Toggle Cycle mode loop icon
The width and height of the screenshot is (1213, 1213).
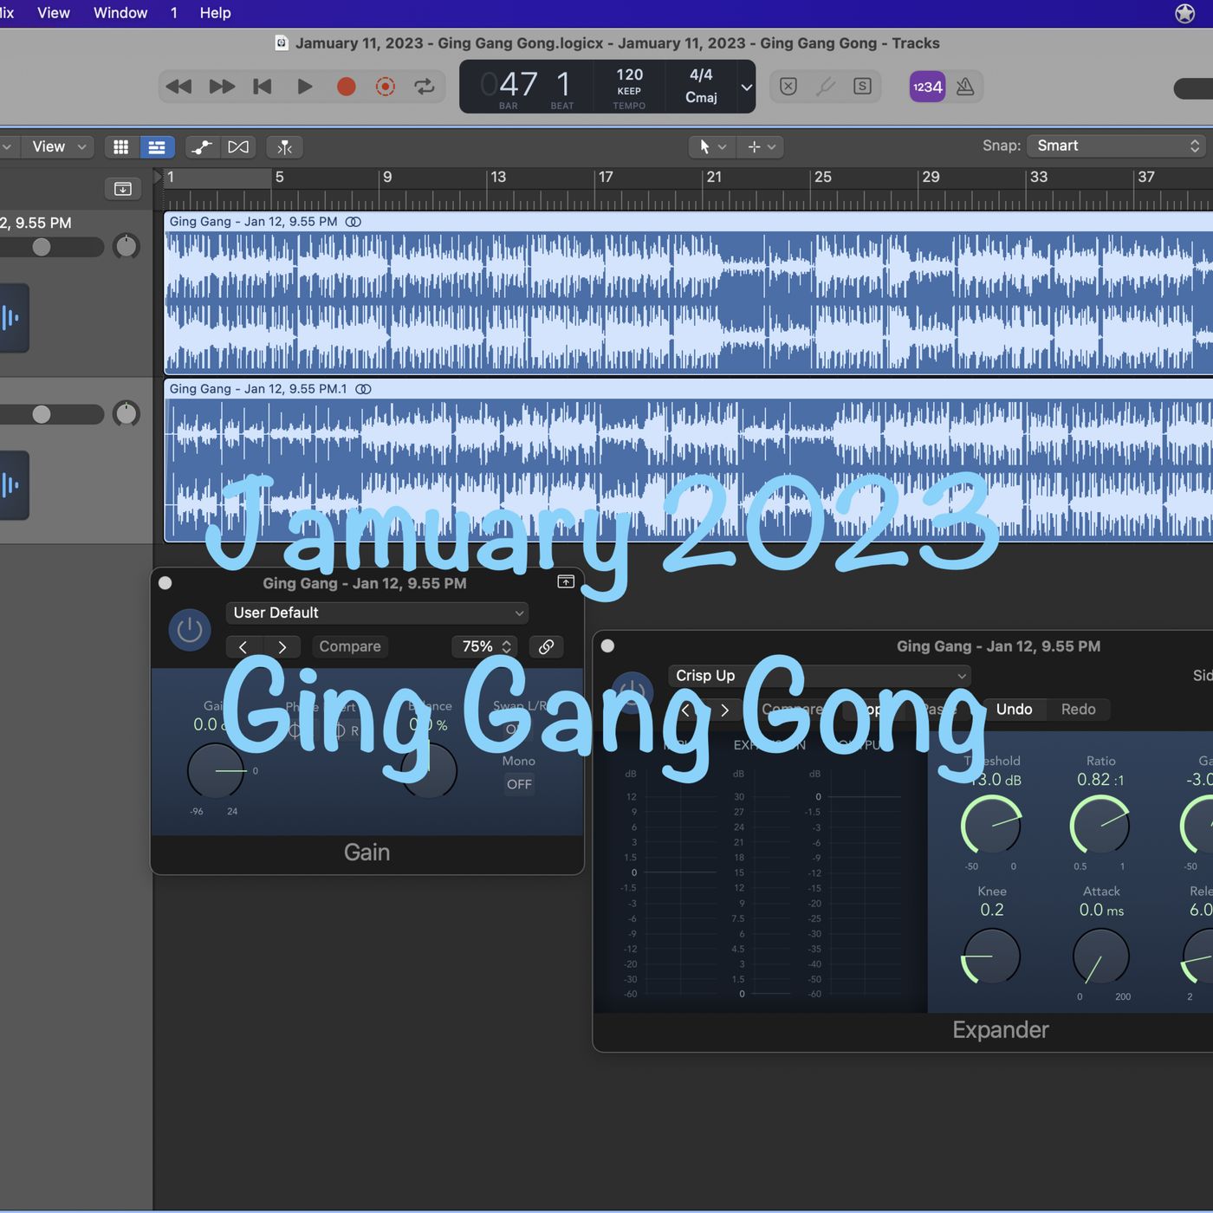pyautogui.click(x=424, y=87)
